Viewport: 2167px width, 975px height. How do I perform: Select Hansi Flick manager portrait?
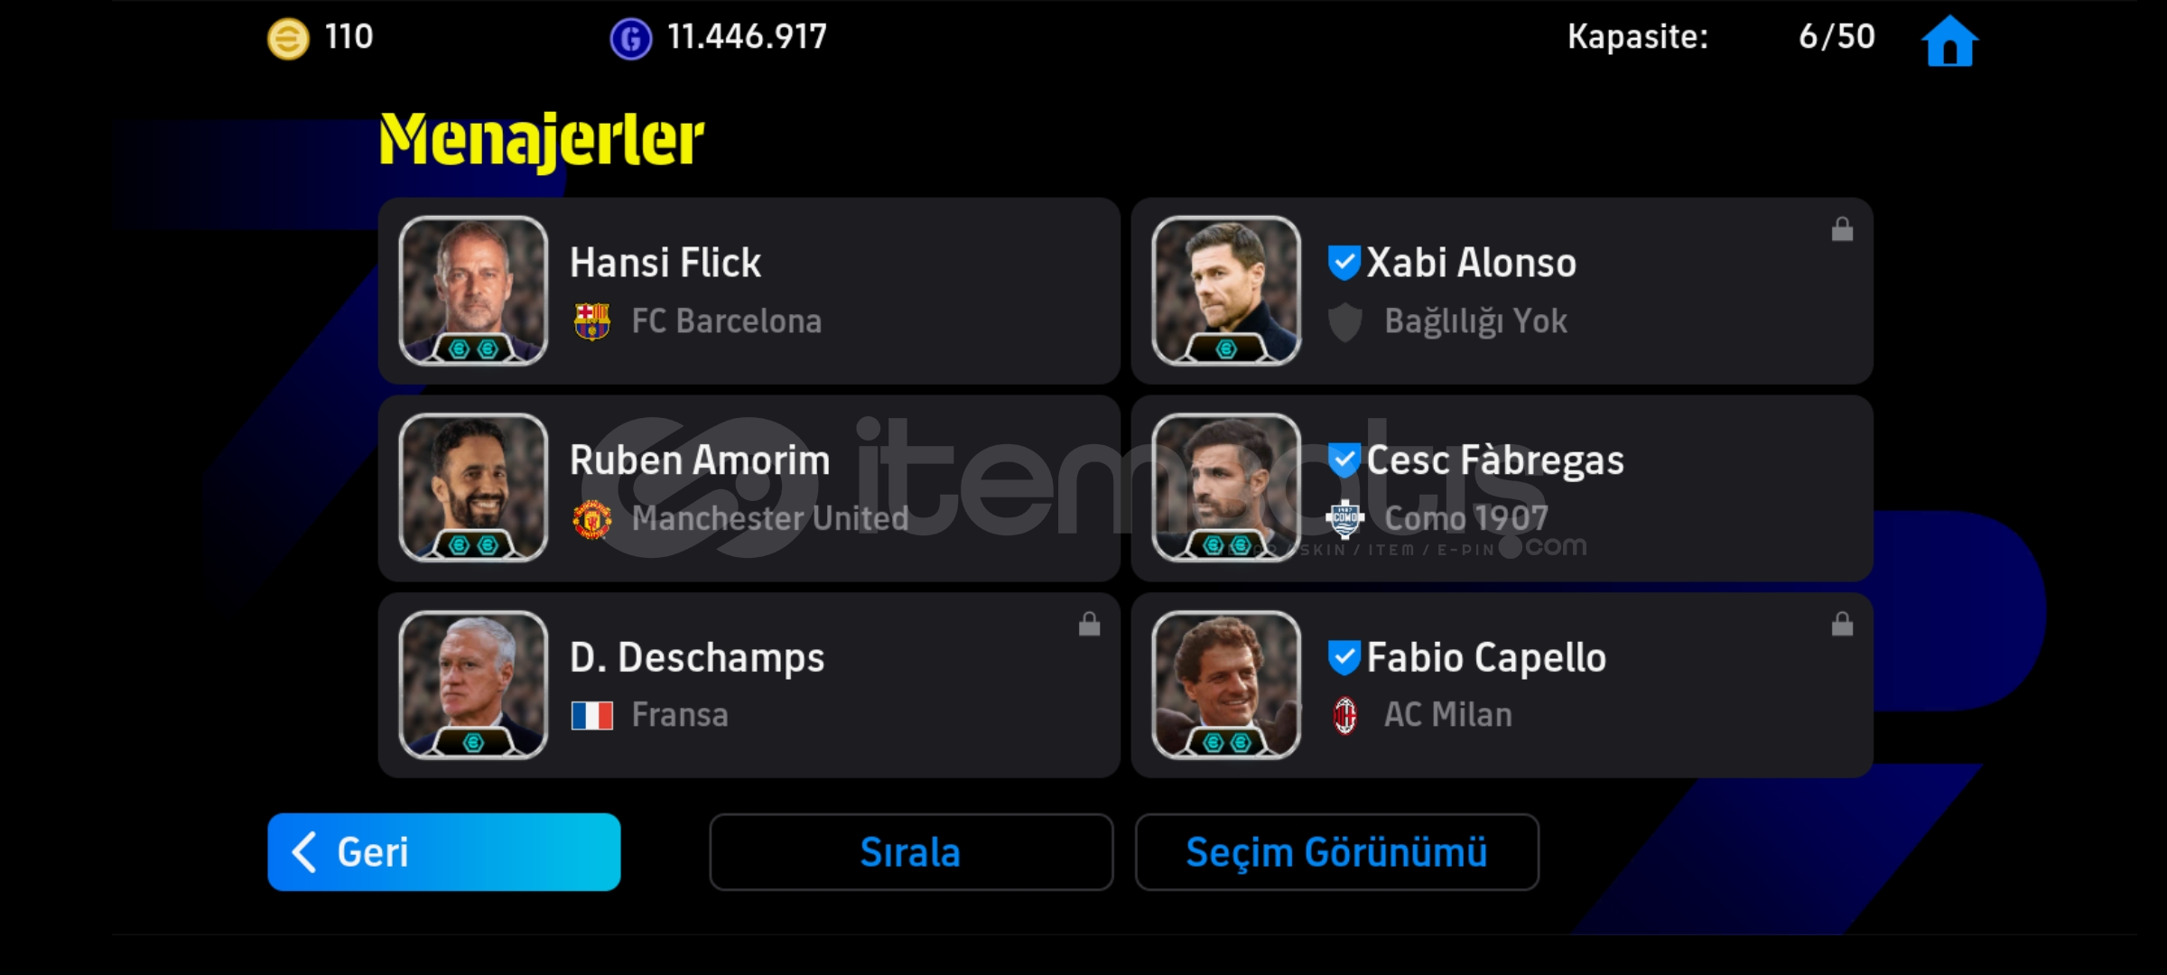(473, 291)
